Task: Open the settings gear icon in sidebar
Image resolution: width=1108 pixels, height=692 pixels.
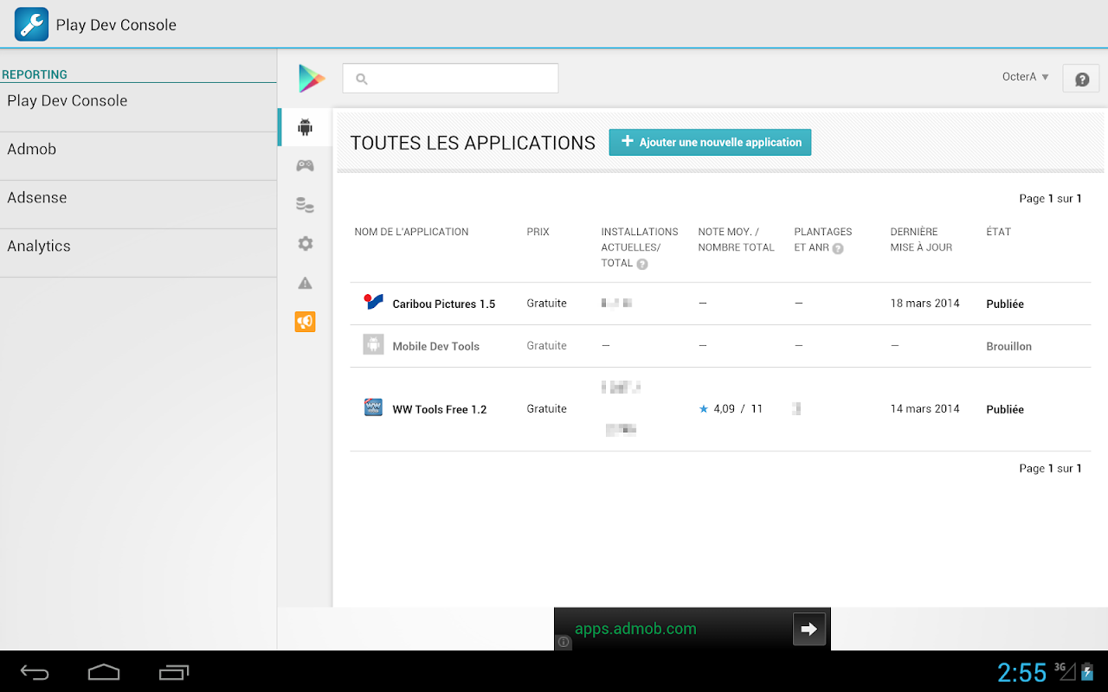Action: click(x=305, y=244)
